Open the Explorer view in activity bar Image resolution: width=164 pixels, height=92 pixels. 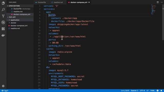pos(3,3)
